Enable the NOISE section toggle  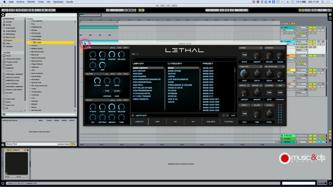click(261, 48)
